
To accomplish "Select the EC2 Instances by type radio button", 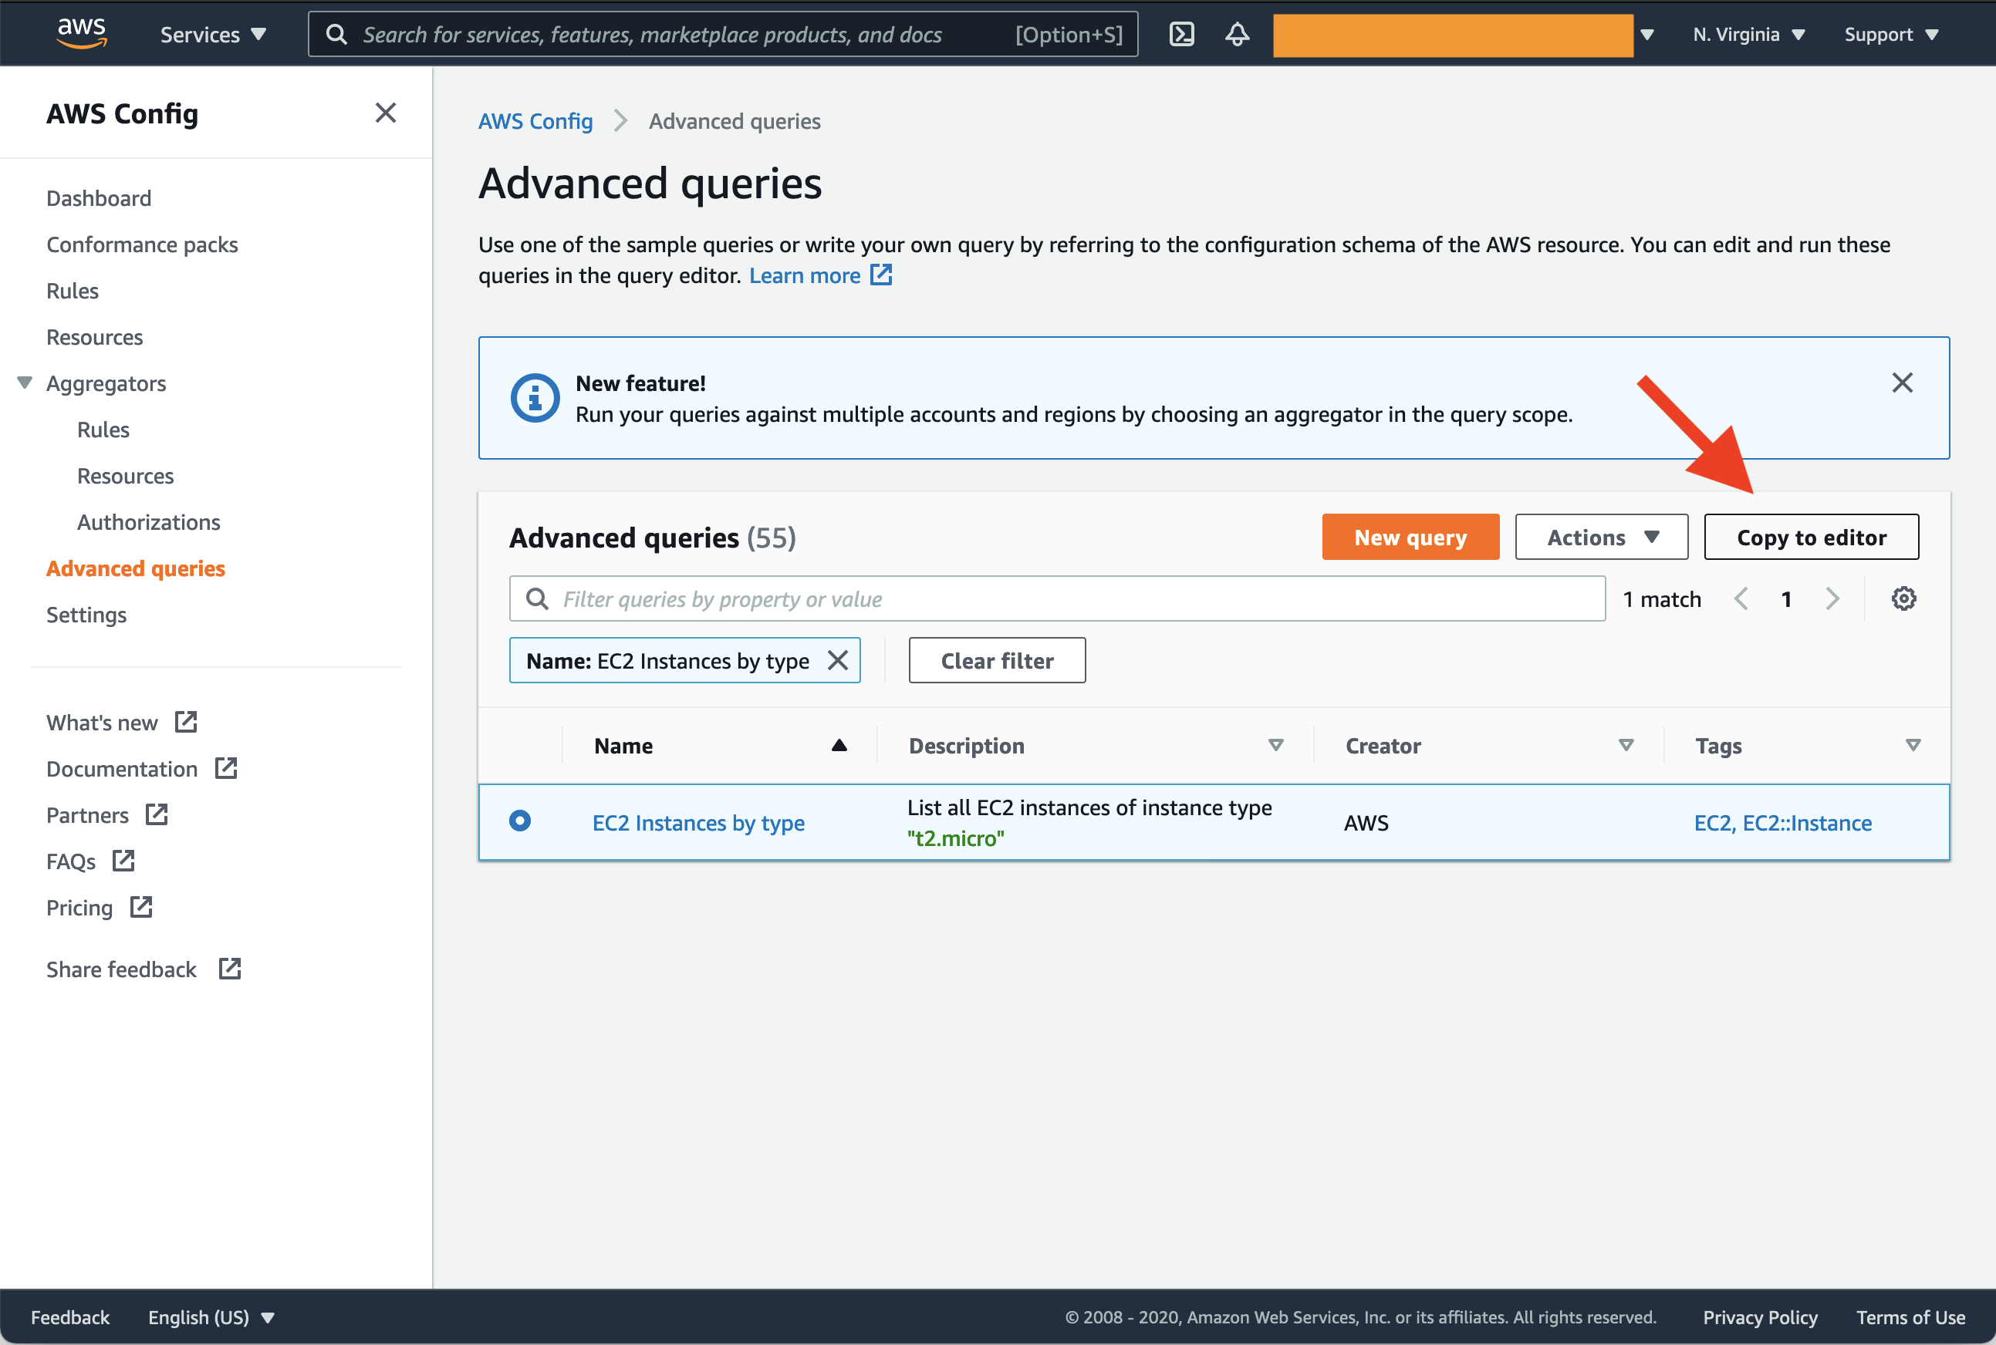I will [520, 821].
